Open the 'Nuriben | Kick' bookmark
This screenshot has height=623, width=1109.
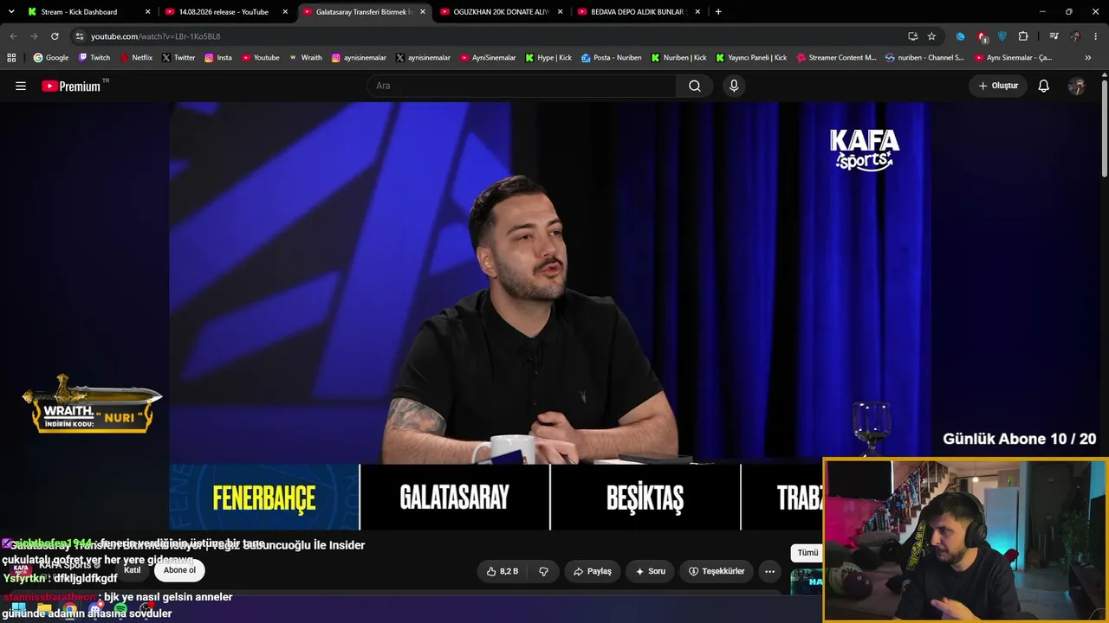point(678,58)
